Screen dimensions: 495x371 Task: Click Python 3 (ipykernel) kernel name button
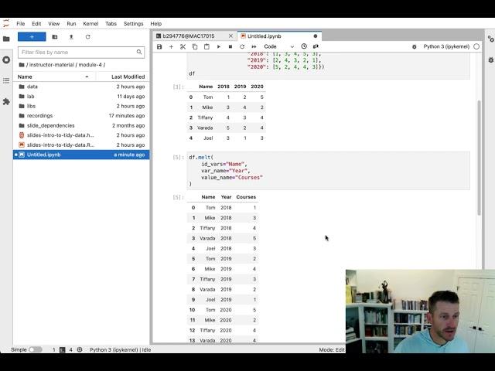[446, 46]
